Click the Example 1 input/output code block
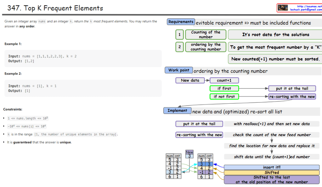Image resolution: width=322 pixels, height=187 pixels. [83, 58]
